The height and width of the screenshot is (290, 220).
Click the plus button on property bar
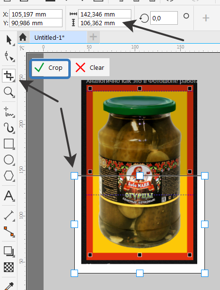pos(206,18)
